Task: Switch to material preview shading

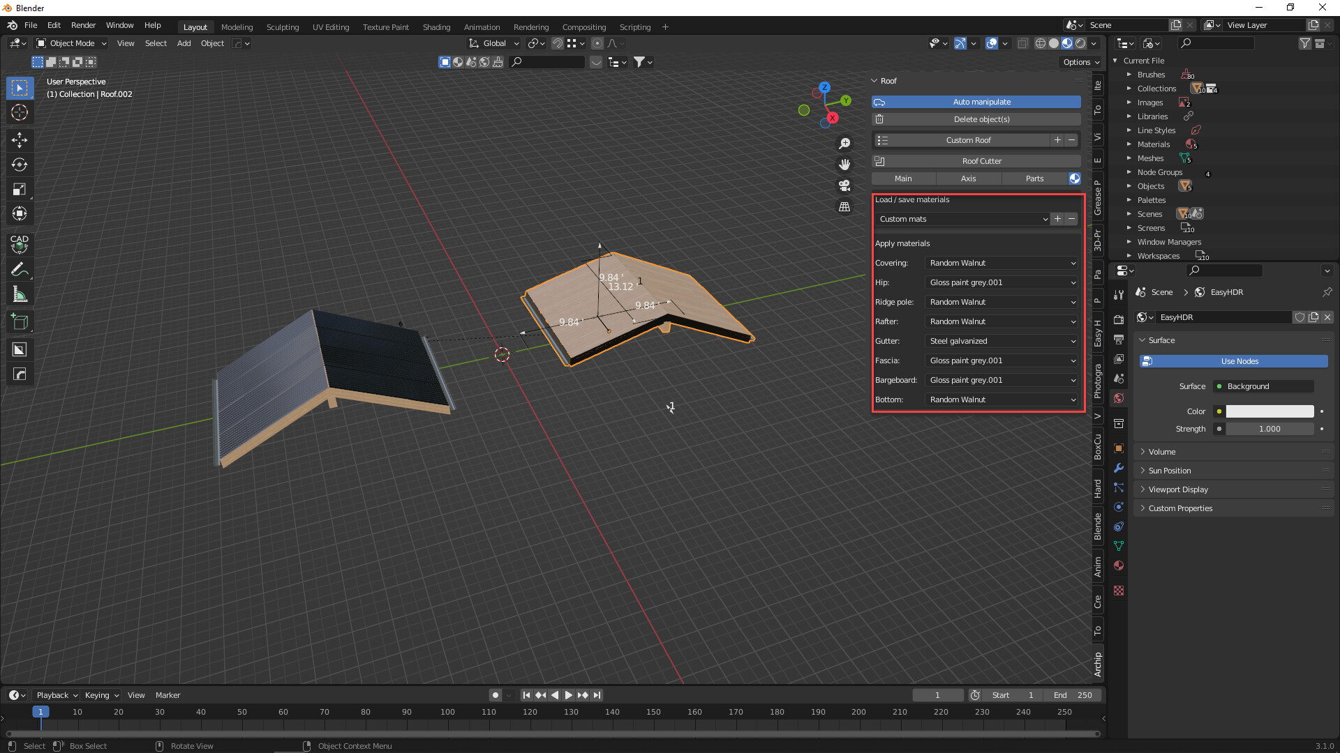Action: click(1067, 43)
